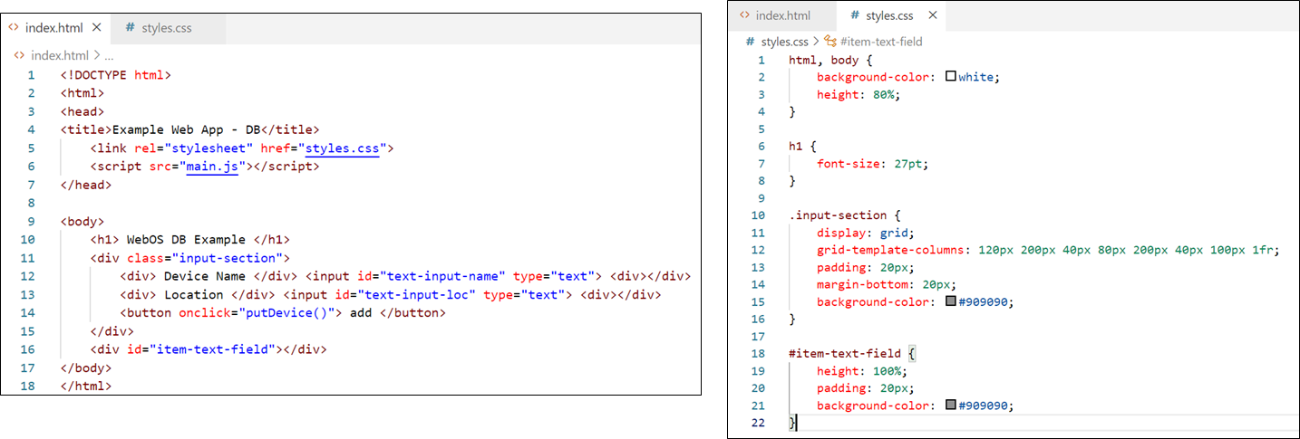1300x439 pixels.
Task: Open the #909090 swatch in .input-section rule
Action: coord(951,301)
